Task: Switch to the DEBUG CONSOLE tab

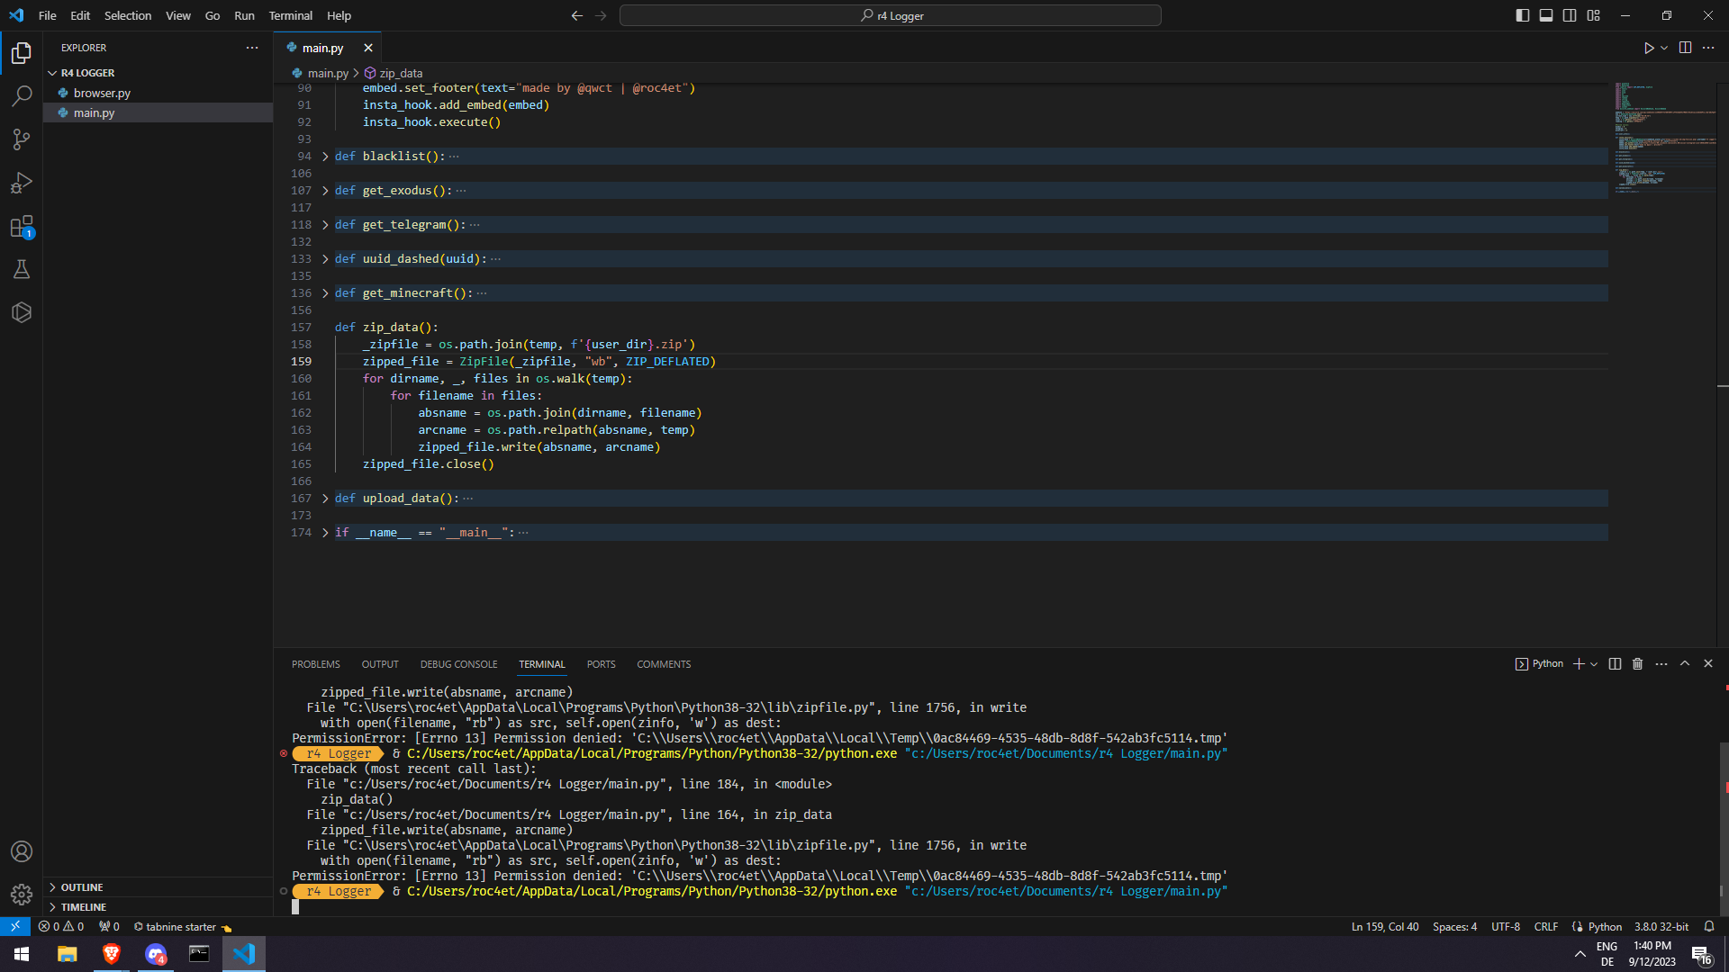Action: tap(458, 664)
